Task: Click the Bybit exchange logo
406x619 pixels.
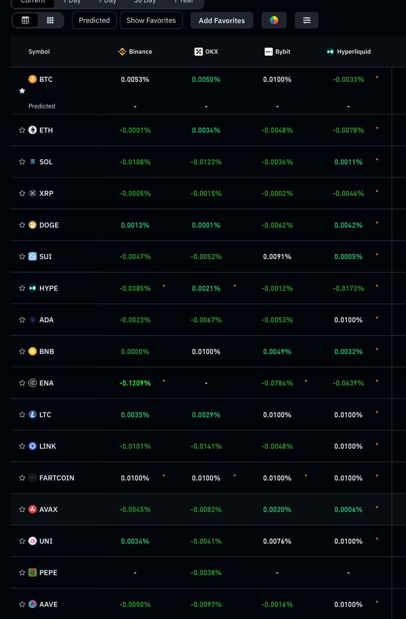Action: 269,52
